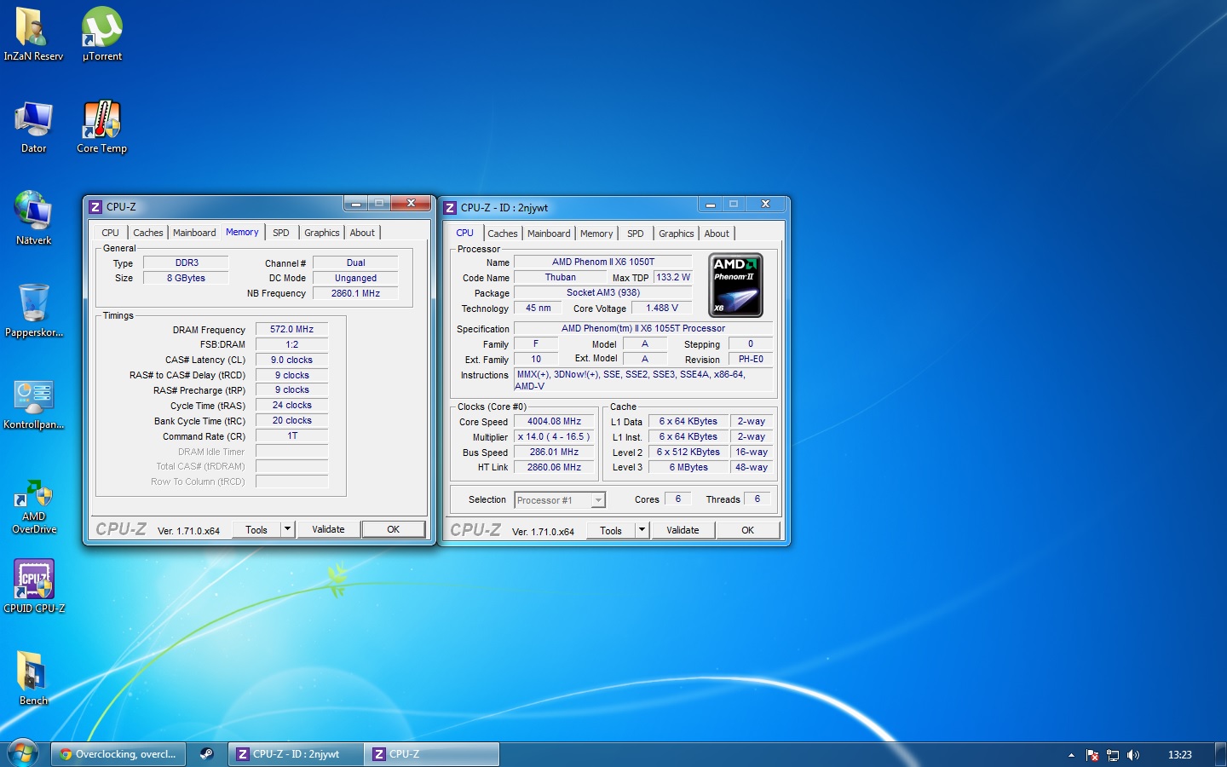Image resolution: width=1227 pixels, height=767 pixels.
Task: Open the Kontrollpanelen desktop icon
Action: [33, 402]
